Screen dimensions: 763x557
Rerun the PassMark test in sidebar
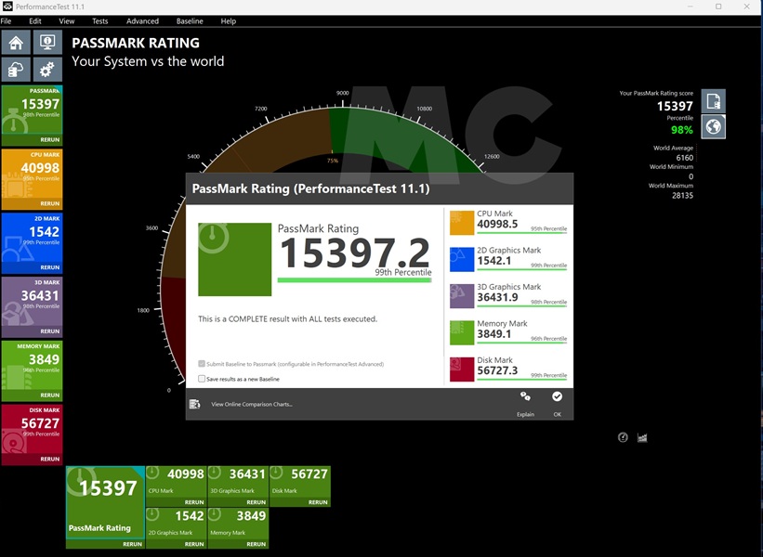[49, 139]
